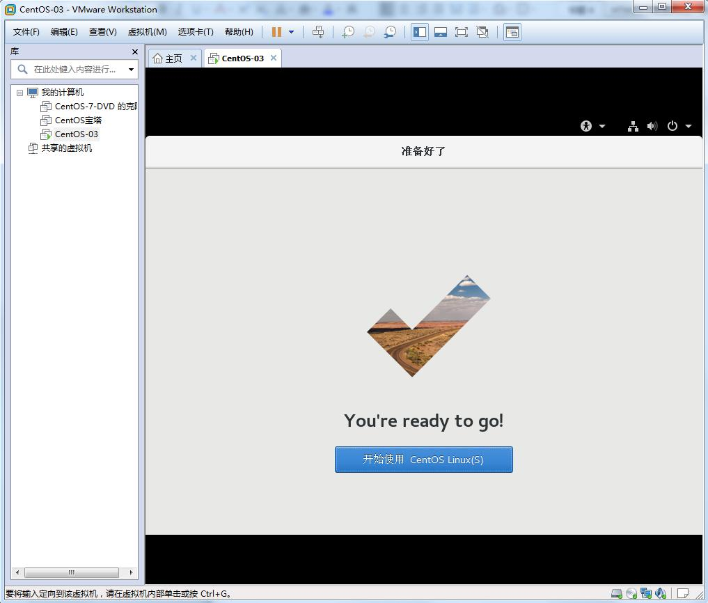The width and height of the screenshot is (708, 603).
Task: Open the snapshot manager
Action: (x=390, y=32)
